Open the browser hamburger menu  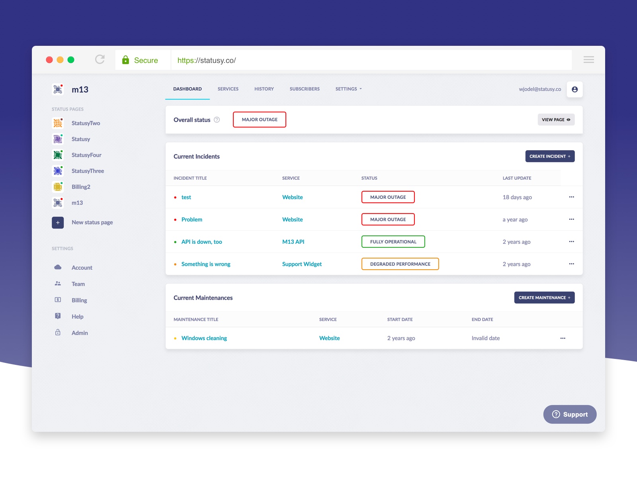point(588,60)
